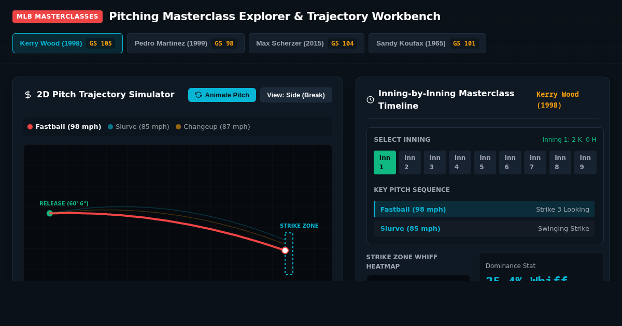Select Inn 6 in timeline
This screenshot has height=326, width=622.
click(x=510, y=162)
